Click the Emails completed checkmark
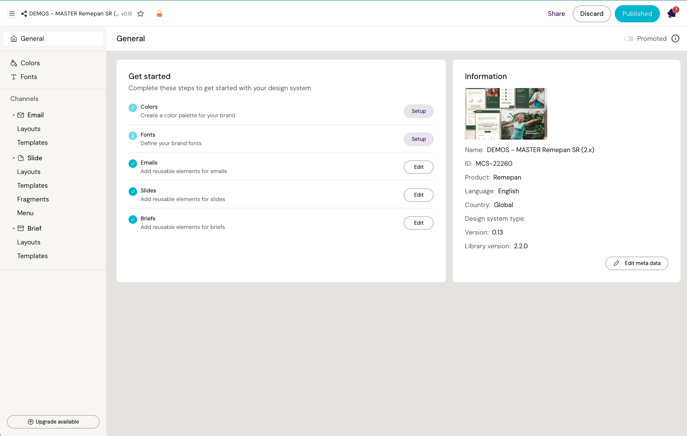This screenshot has width=687, height=436. (x=133, y=164)
